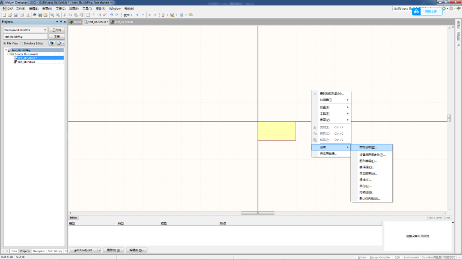This screenshot has width=462, height=260.
Task: Click the Home tab icon
Action: click(x=71, y=22)
